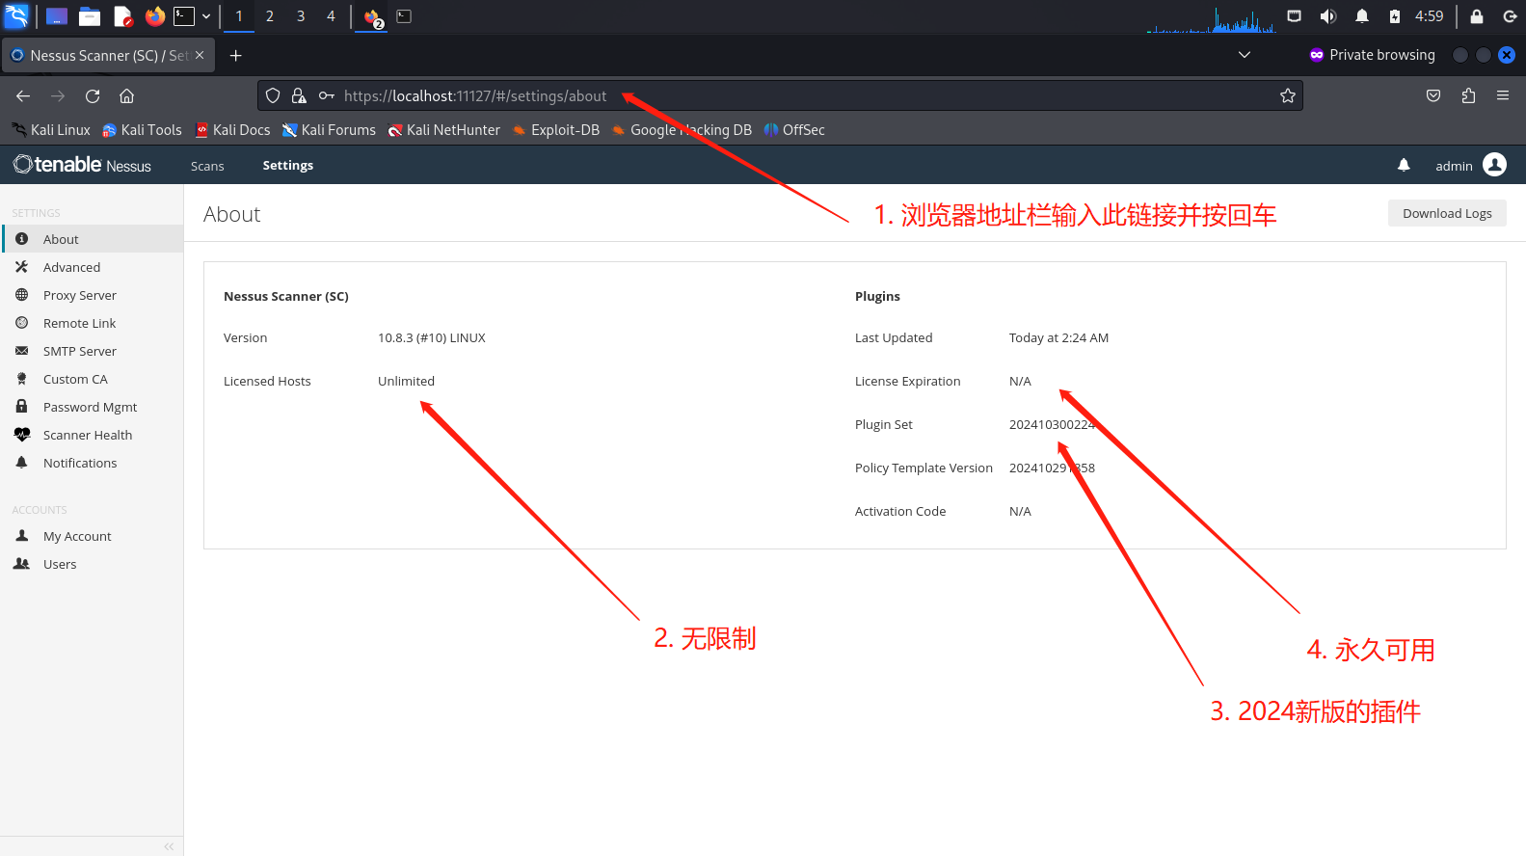The width and height of the screenshot is (1526, 856).
Task: Expand the list all tabs chevron
Action: coord(1245,55)
